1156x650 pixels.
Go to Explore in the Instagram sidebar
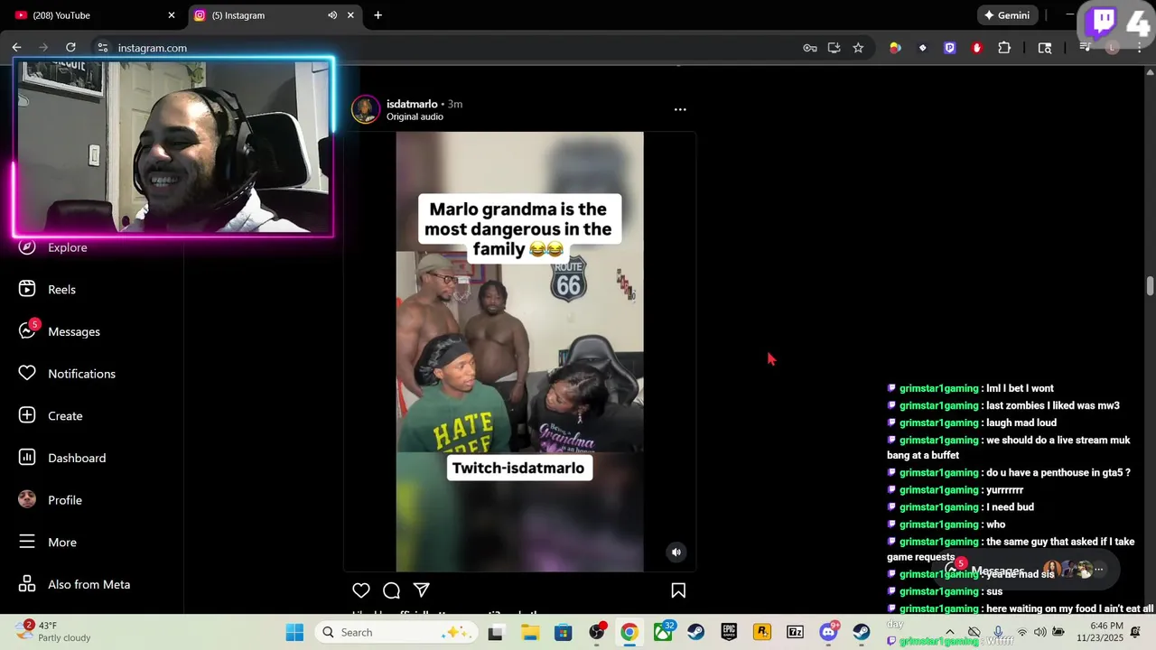(54, 247)
